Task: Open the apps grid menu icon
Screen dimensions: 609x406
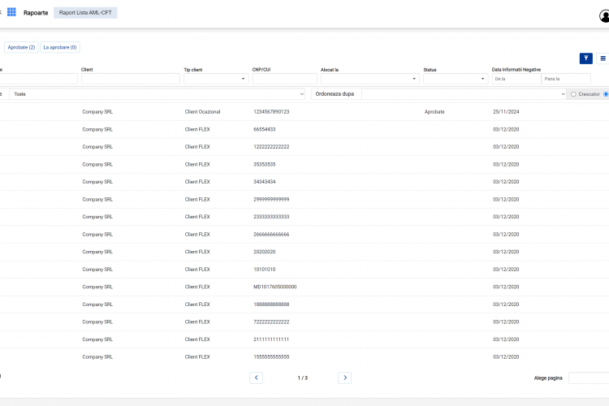Action: [x=11, y=12]
